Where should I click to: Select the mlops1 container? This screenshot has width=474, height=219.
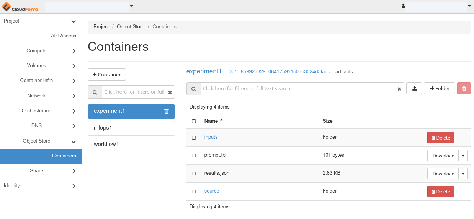tap(131, 128)
